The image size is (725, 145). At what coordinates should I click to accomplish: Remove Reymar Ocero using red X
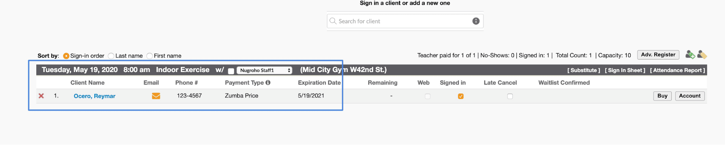(41, 96)
